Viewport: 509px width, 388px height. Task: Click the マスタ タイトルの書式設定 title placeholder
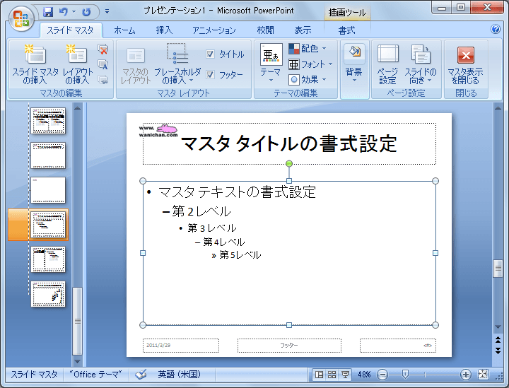coord(289,143)
